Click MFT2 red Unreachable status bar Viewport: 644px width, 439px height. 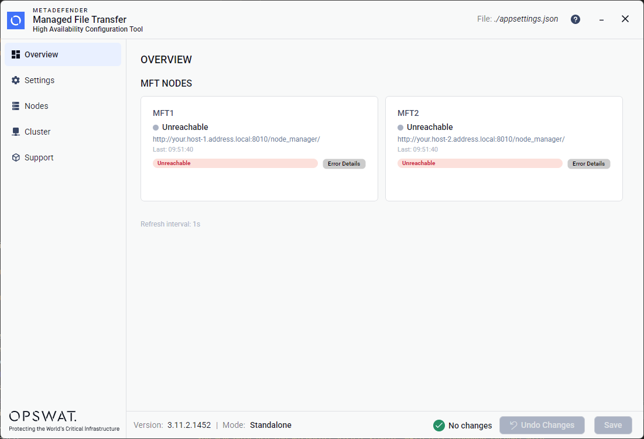(479, 163)
